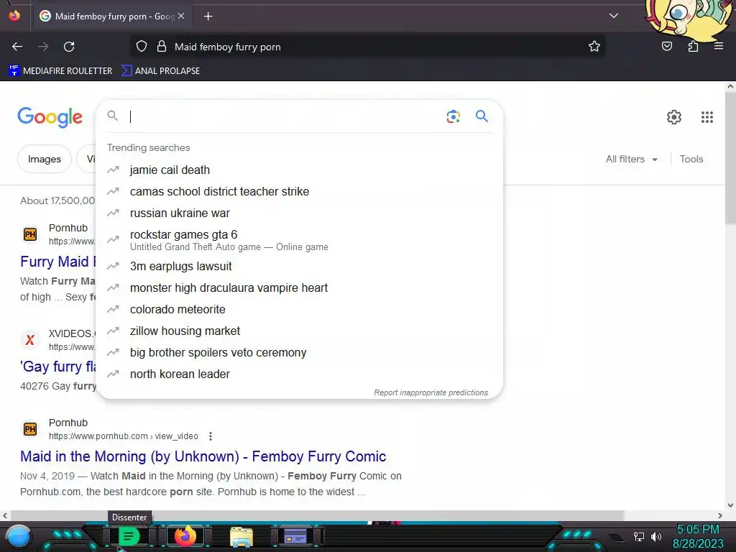Select suggestion 'jamie cail death'
Image resolution: width=736 pixels, height=552 pixels.
point(299,170)
